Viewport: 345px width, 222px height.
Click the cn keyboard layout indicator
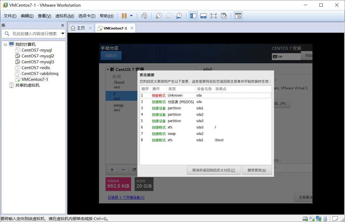(x=286, y=56)
